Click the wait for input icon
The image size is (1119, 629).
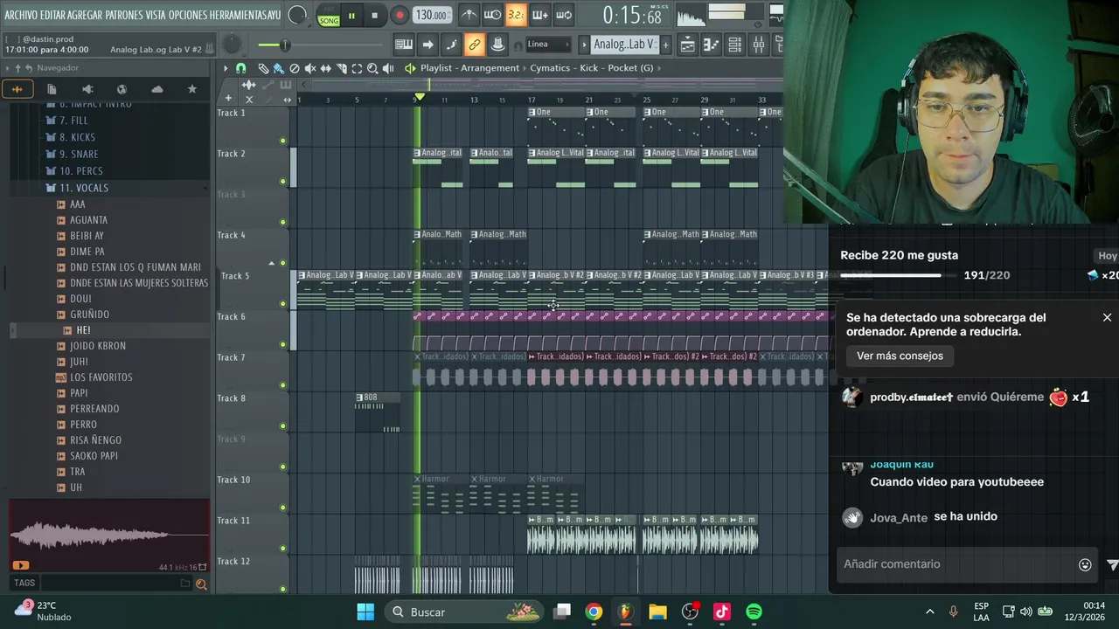(x=493, y=15)
